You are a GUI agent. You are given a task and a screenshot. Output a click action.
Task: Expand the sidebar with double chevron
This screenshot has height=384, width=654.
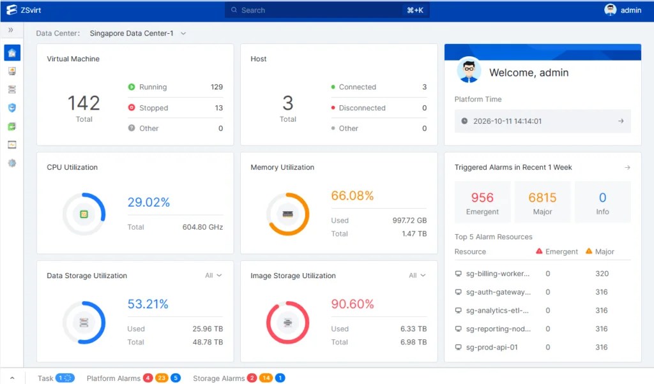click(x=11, y=30)
